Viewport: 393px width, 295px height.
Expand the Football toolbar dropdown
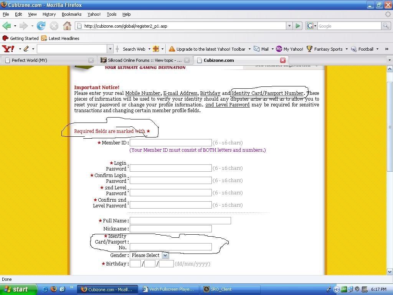(x=377, y=49)
